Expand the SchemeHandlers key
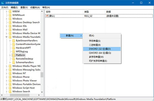 point(10,62)
